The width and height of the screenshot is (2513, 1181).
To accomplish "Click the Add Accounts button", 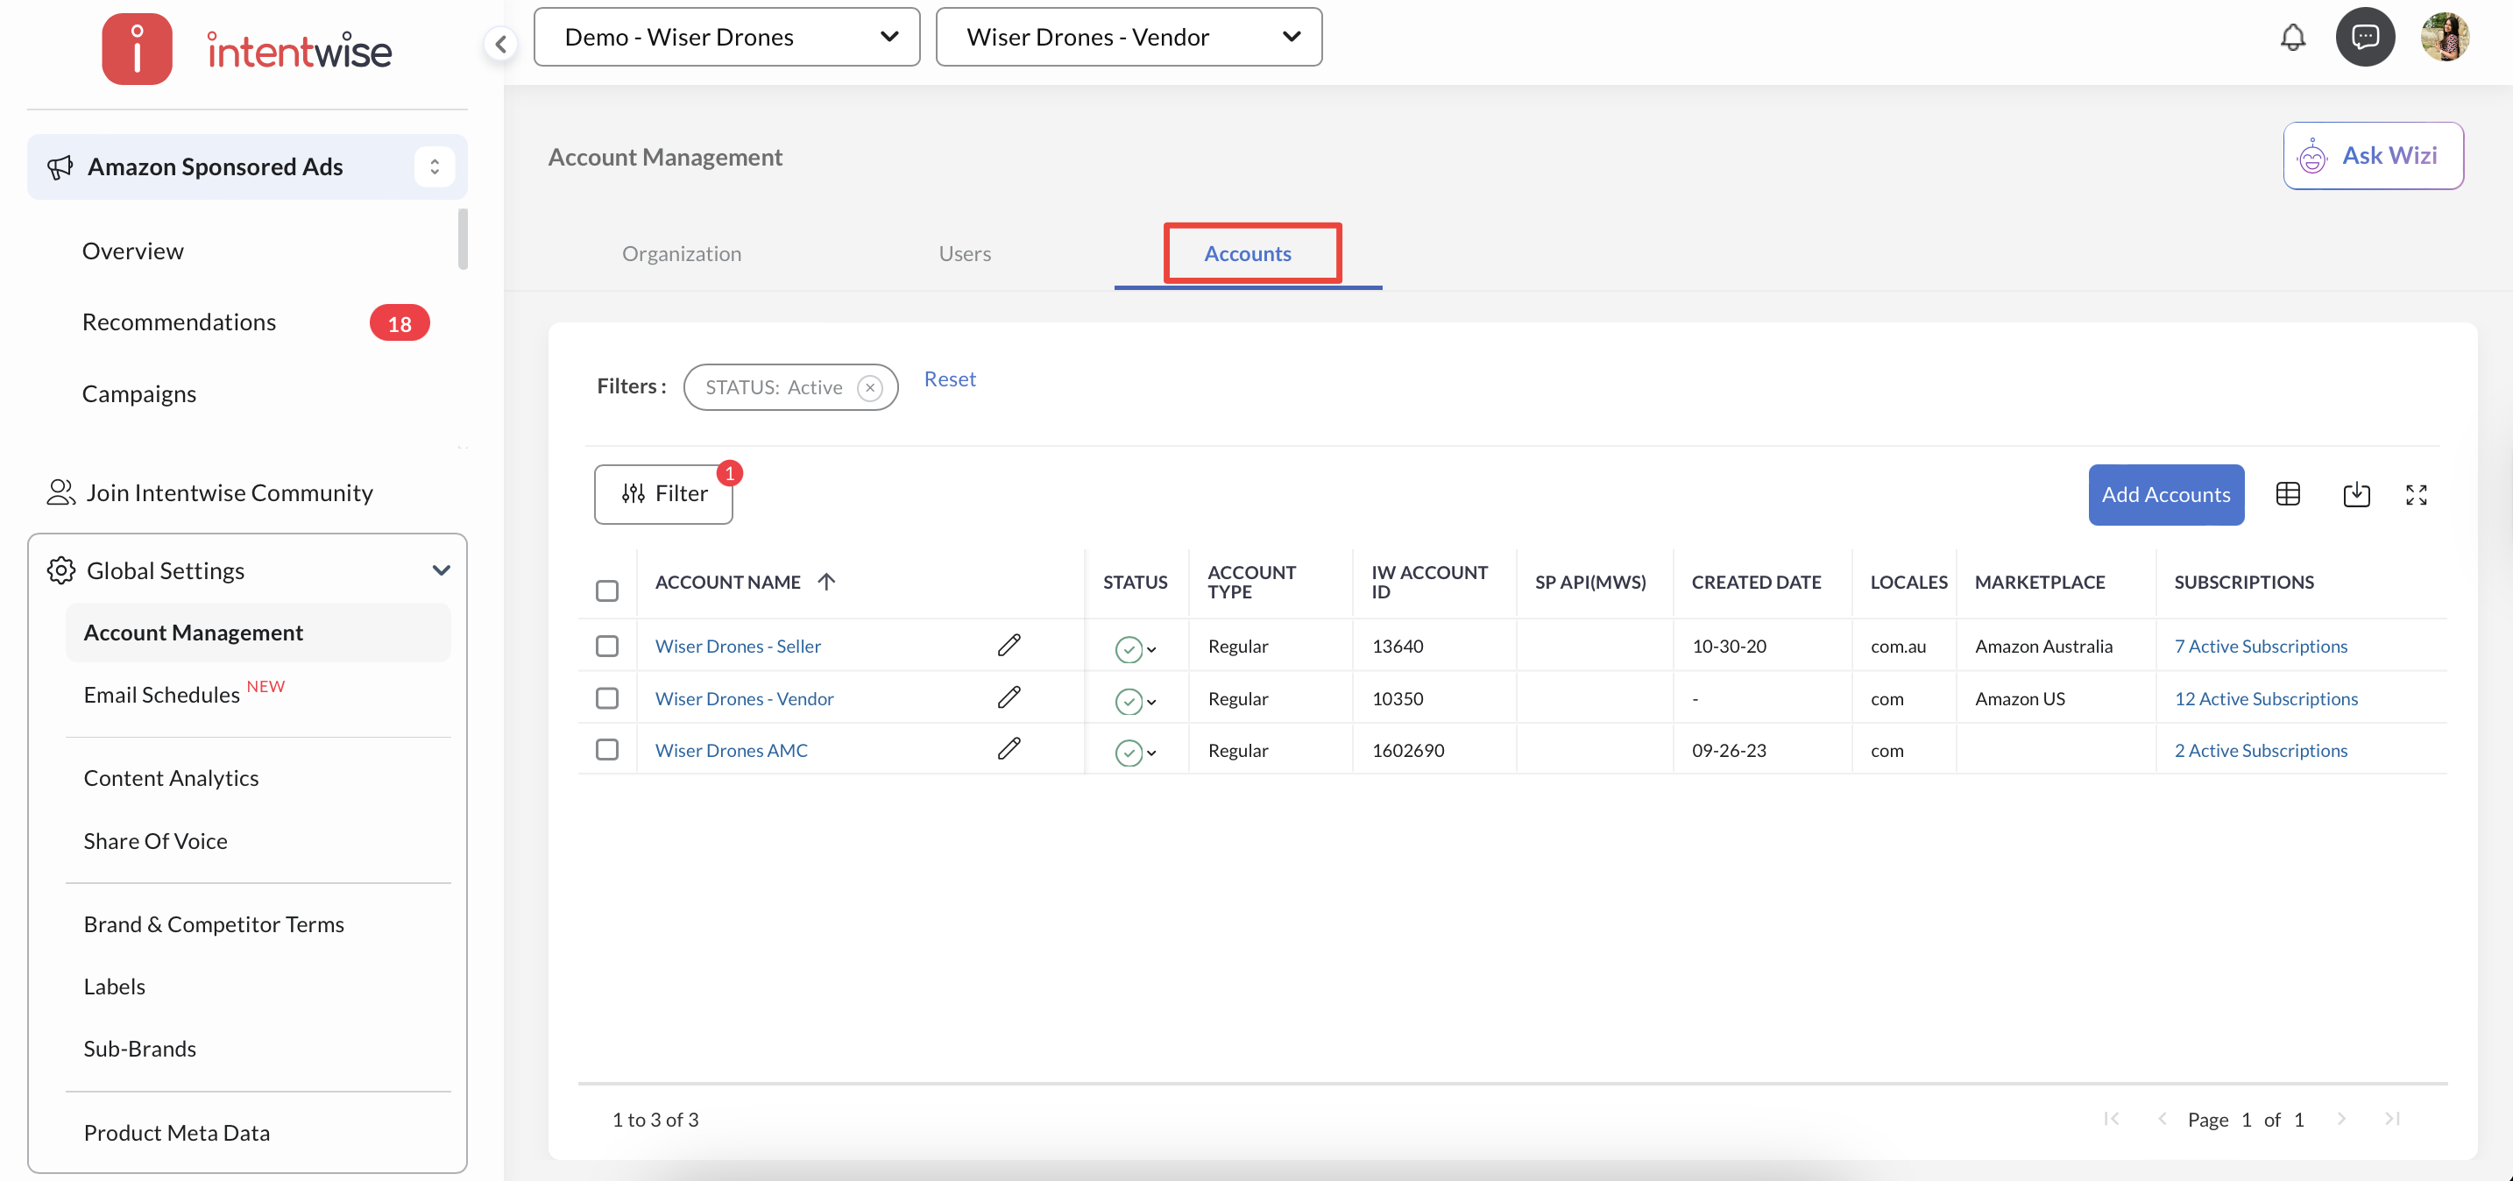I will pos(2165,494).
